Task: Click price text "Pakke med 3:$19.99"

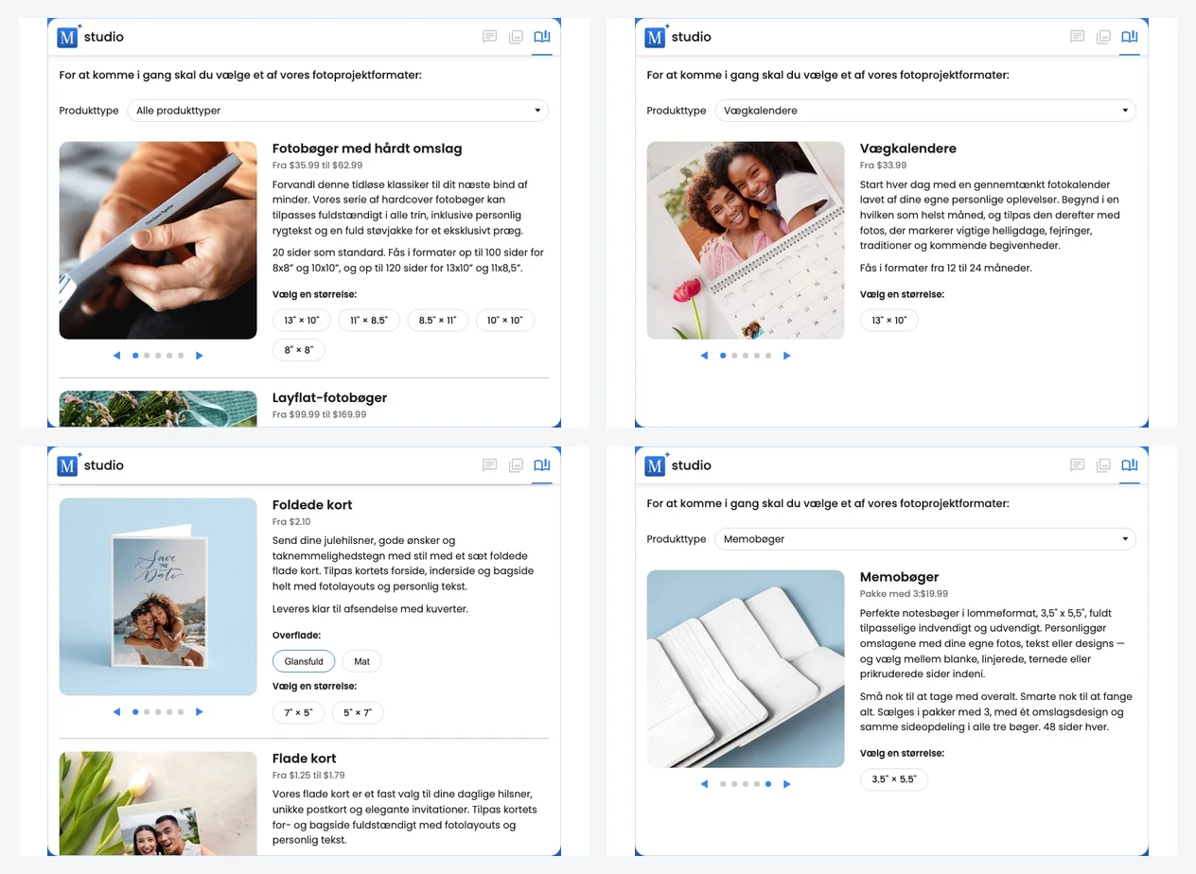Action: 904,594
